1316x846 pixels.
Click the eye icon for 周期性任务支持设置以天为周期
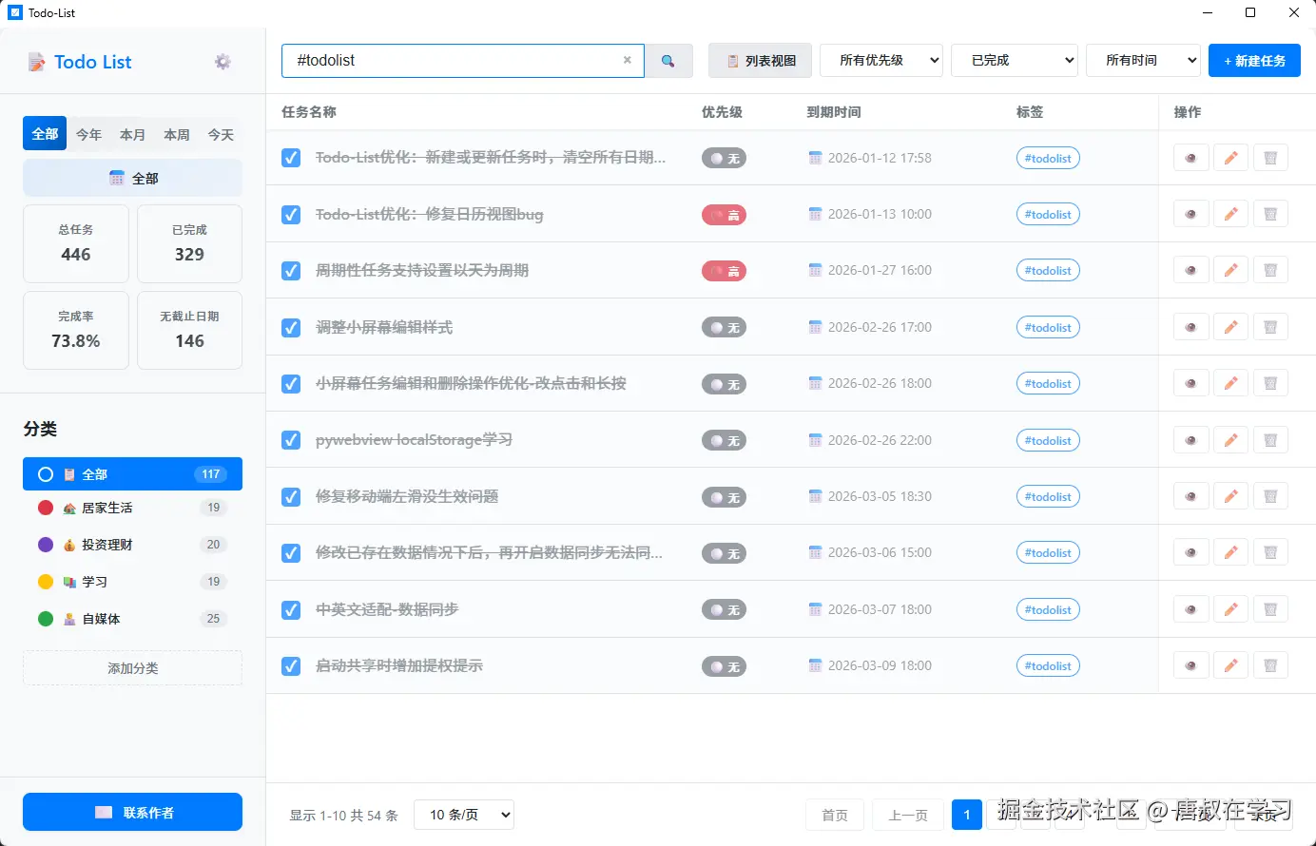[1190, 270]
